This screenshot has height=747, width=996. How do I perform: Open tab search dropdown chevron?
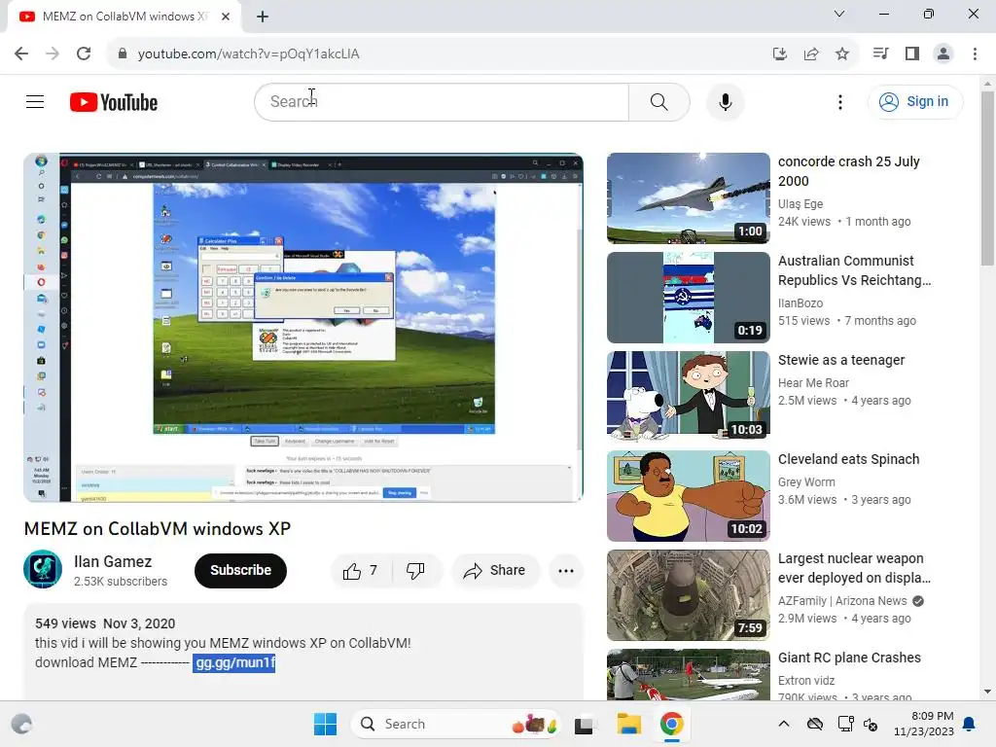839,14
